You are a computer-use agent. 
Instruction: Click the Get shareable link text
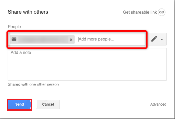[140, 12]
